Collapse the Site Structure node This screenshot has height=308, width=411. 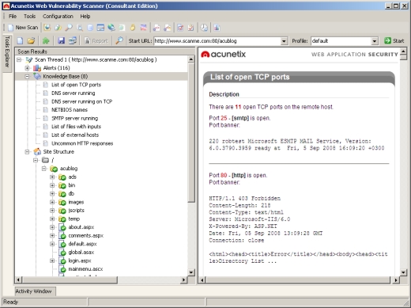click(x=27, y=152)
